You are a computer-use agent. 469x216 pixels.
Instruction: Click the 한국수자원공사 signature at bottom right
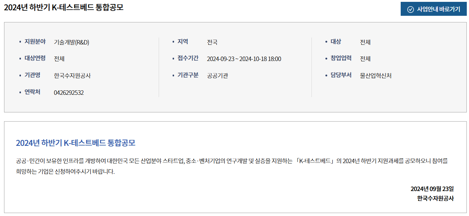(x=436, y=198)
